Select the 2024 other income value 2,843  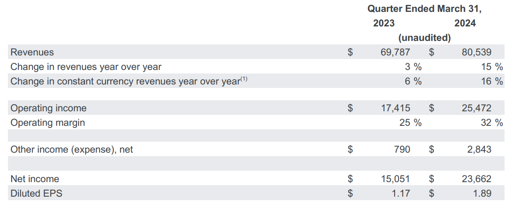479,150
